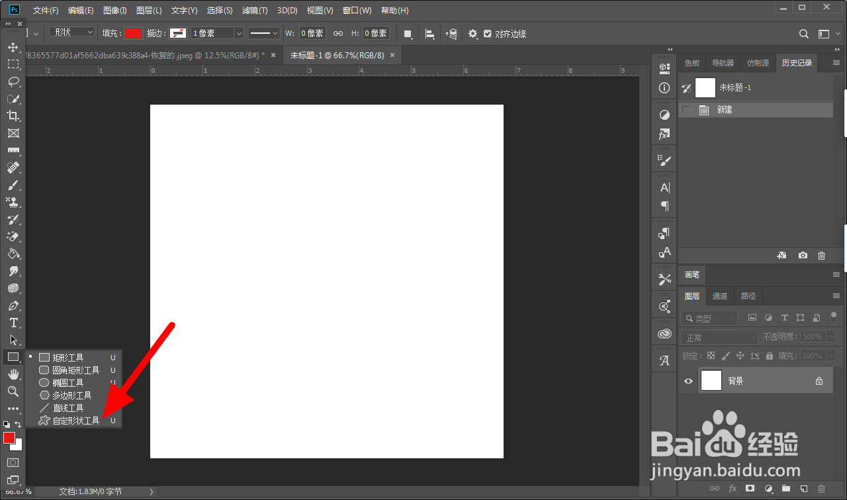Toggle lock all padlock icon
This screenshot has width=847, height=500.
click(x=770, y=356)
